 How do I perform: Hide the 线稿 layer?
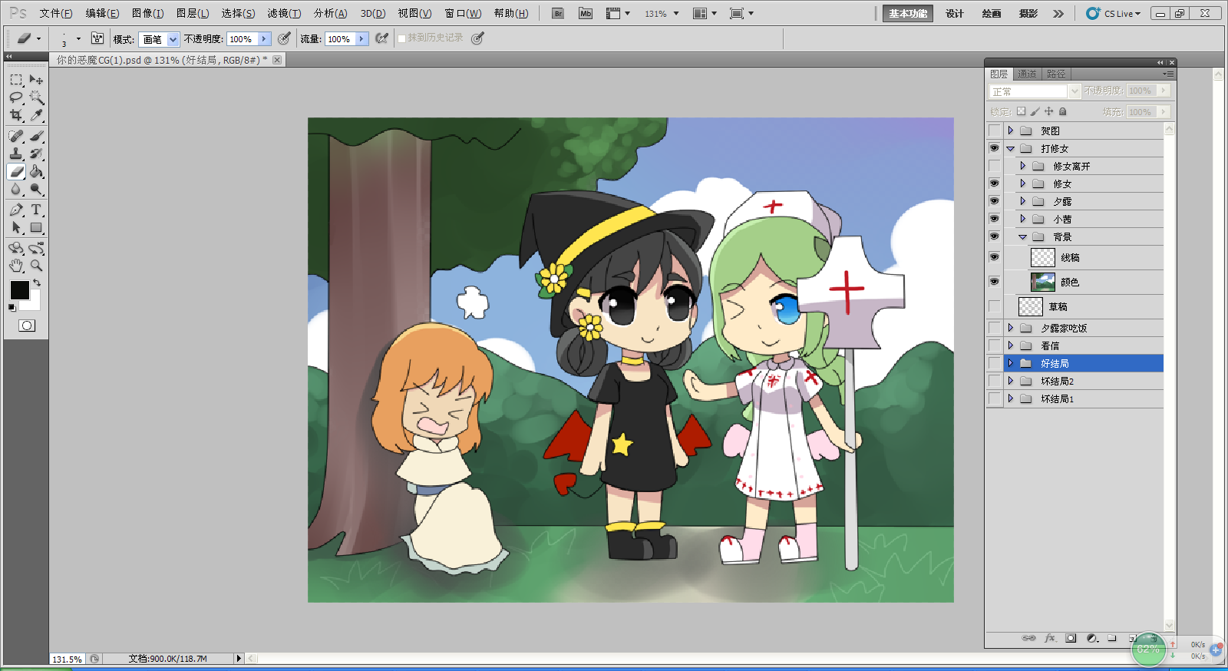coord(995,257)
